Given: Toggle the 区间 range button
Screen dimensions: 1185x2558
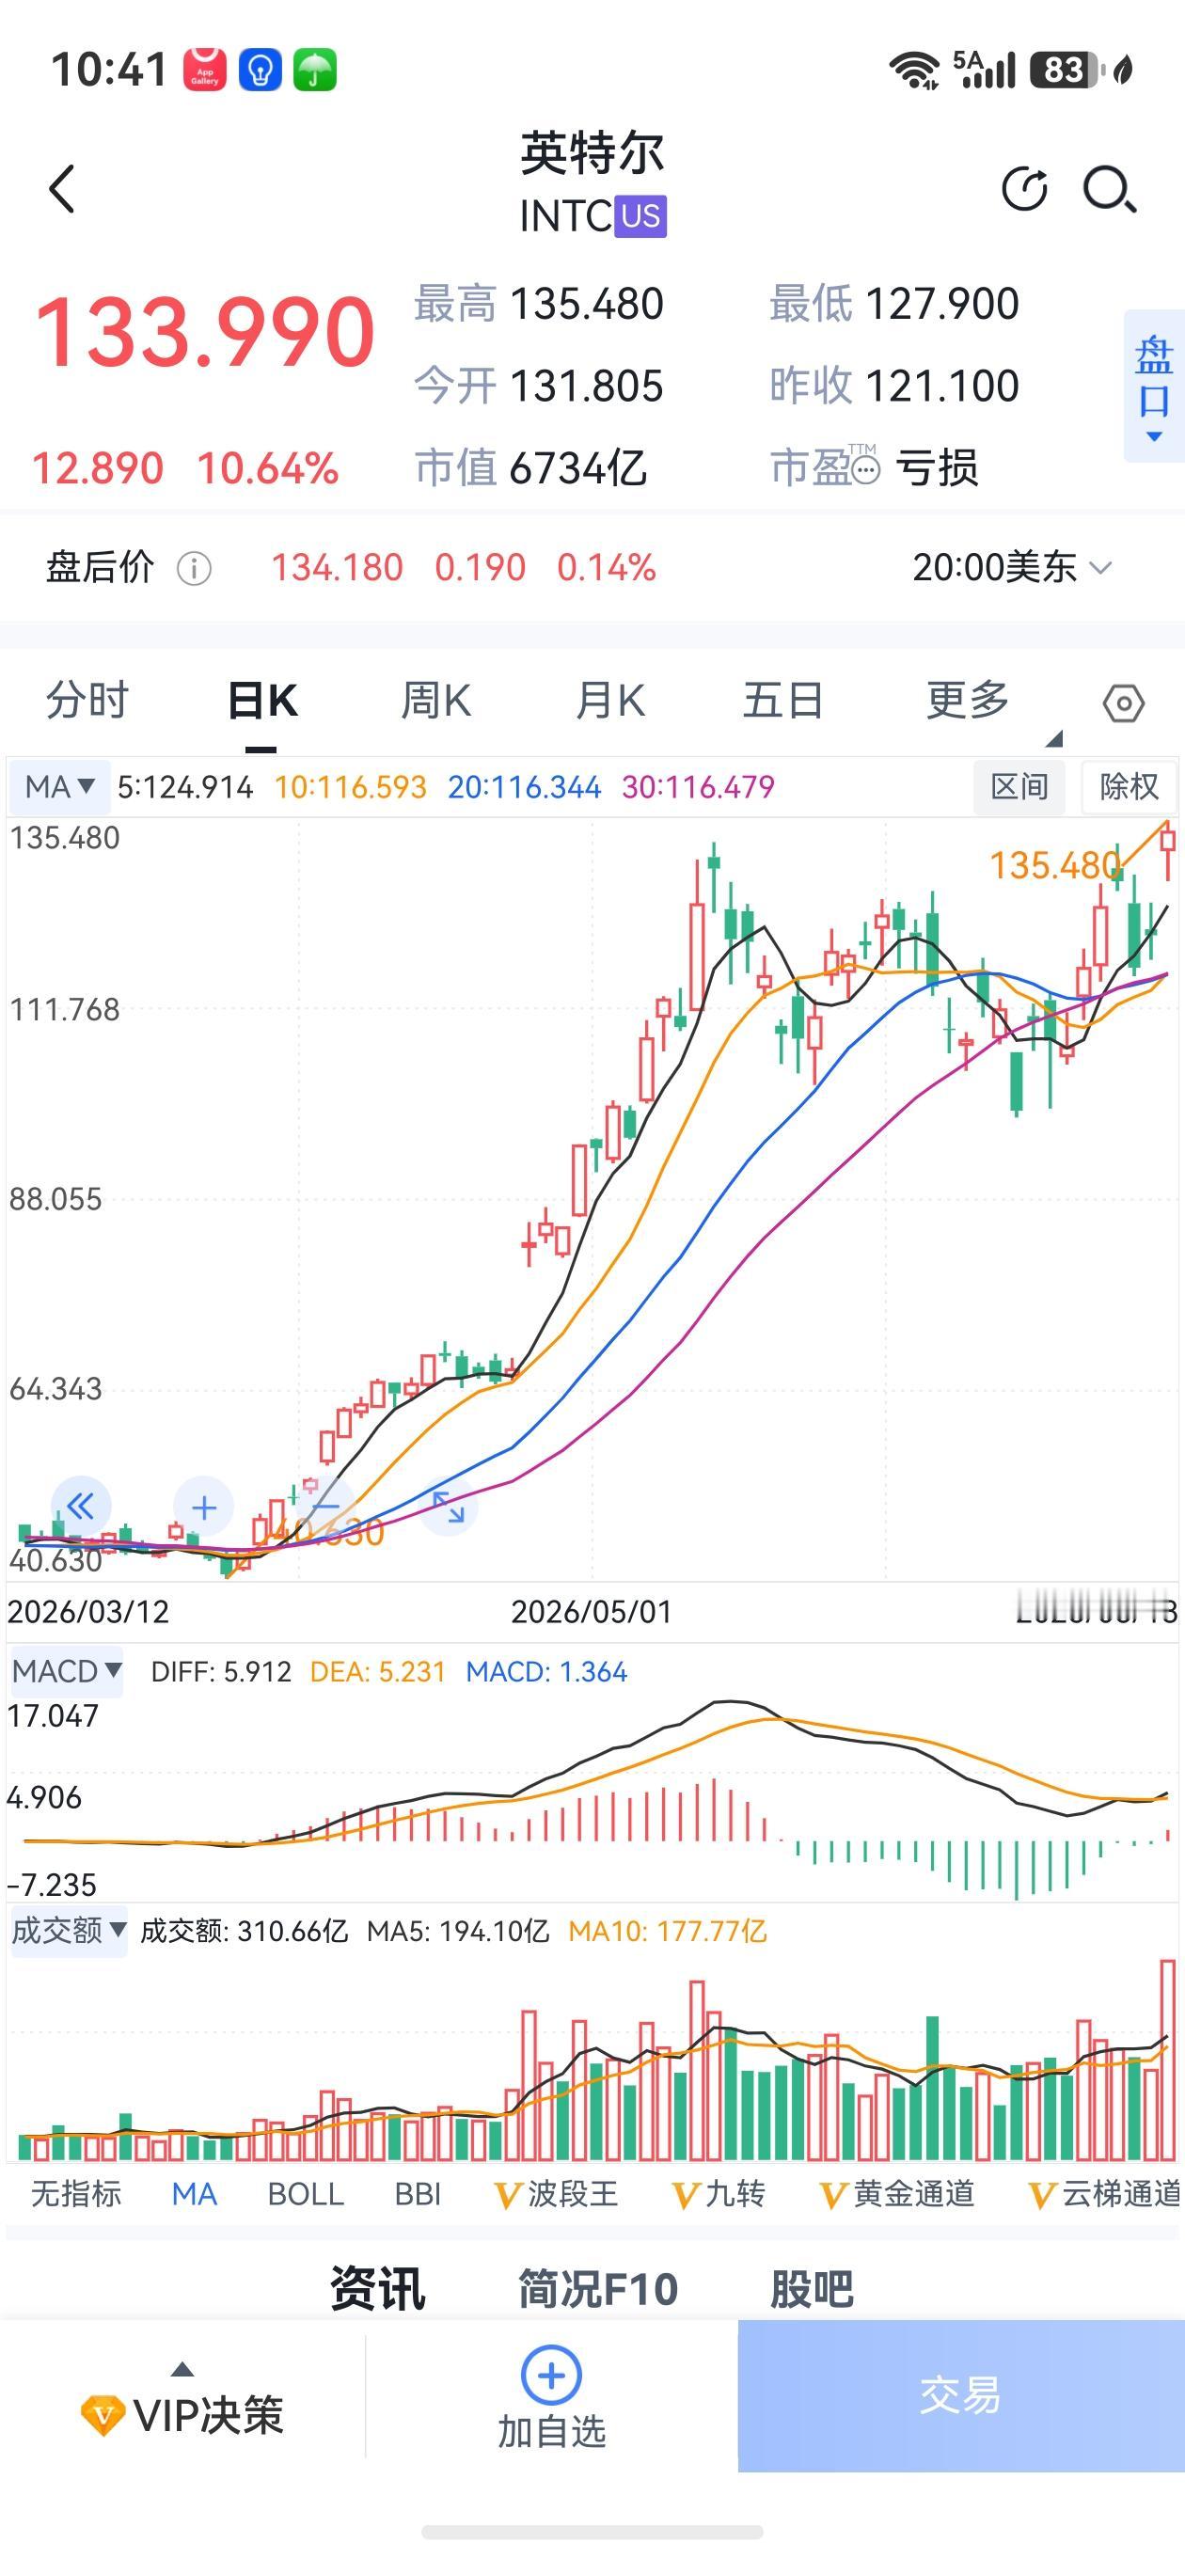Looking at the screenshot, I should pyautogui.click(x=1019, y=787).
